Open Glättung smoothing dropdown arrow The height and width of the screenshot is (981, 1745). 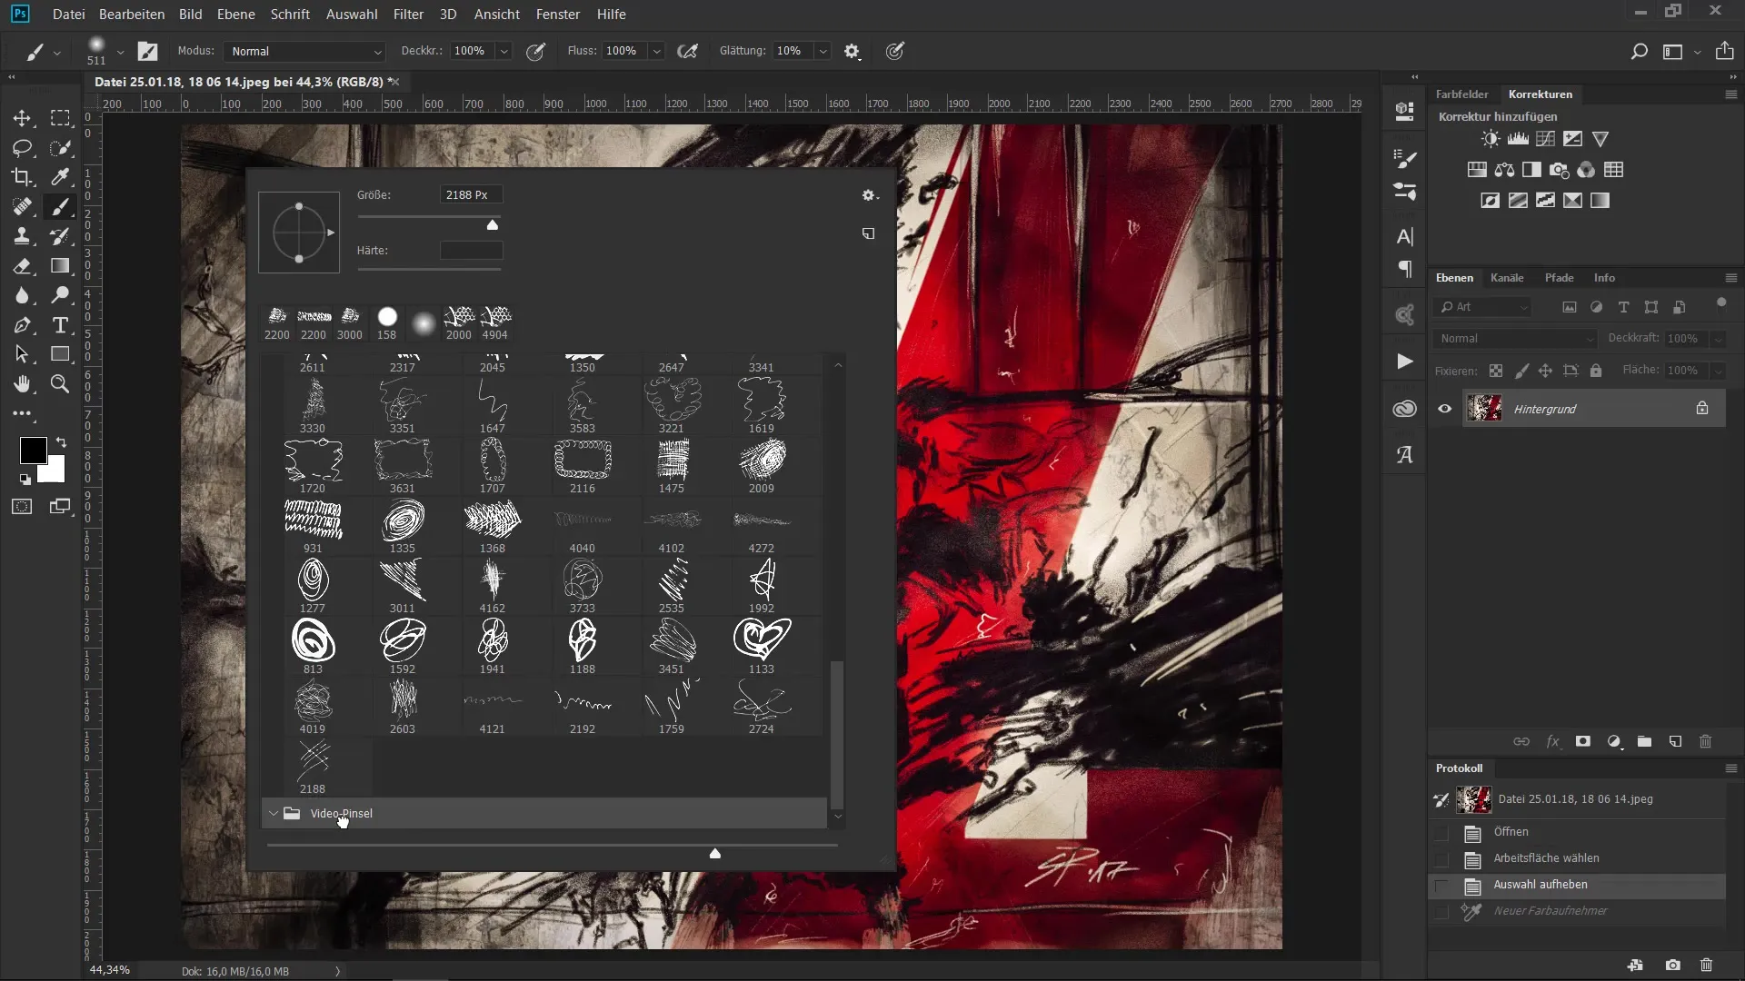pyautogui.click(x=823, y=52)
